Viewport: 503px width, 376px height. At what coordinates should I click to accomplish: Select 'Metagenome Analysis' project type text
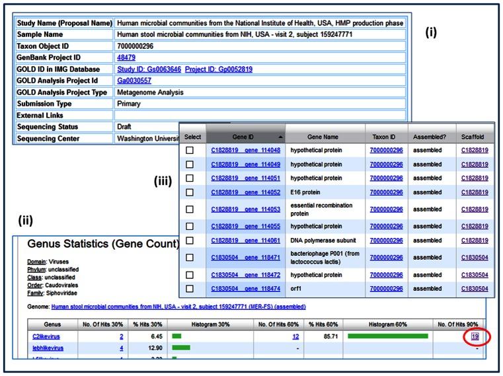tap(150, 93)
